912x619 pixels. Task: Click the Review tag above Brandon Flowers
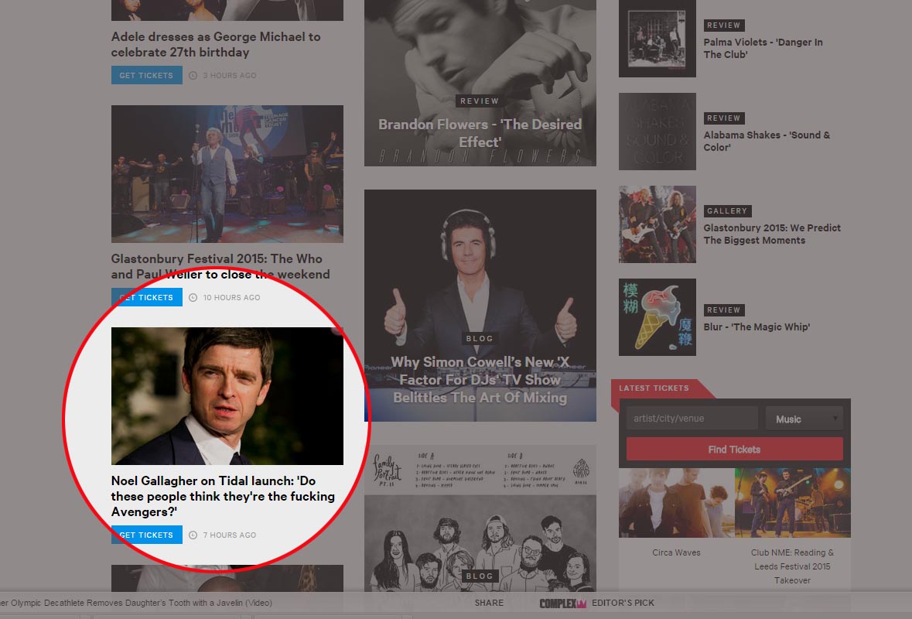click(480, 101)
